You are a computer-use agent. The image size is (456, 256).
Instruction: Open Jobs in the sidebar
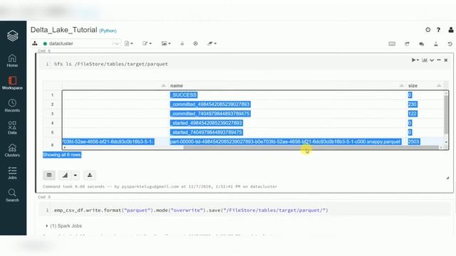click(x=12, y=173)
